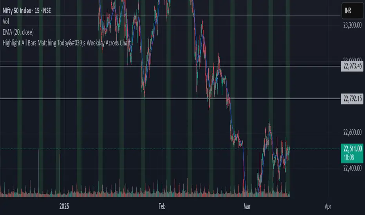This screenshot has width=365, height=215.
Task: Click the Nifty 50 Index symbol title
Action: (27, 11)
